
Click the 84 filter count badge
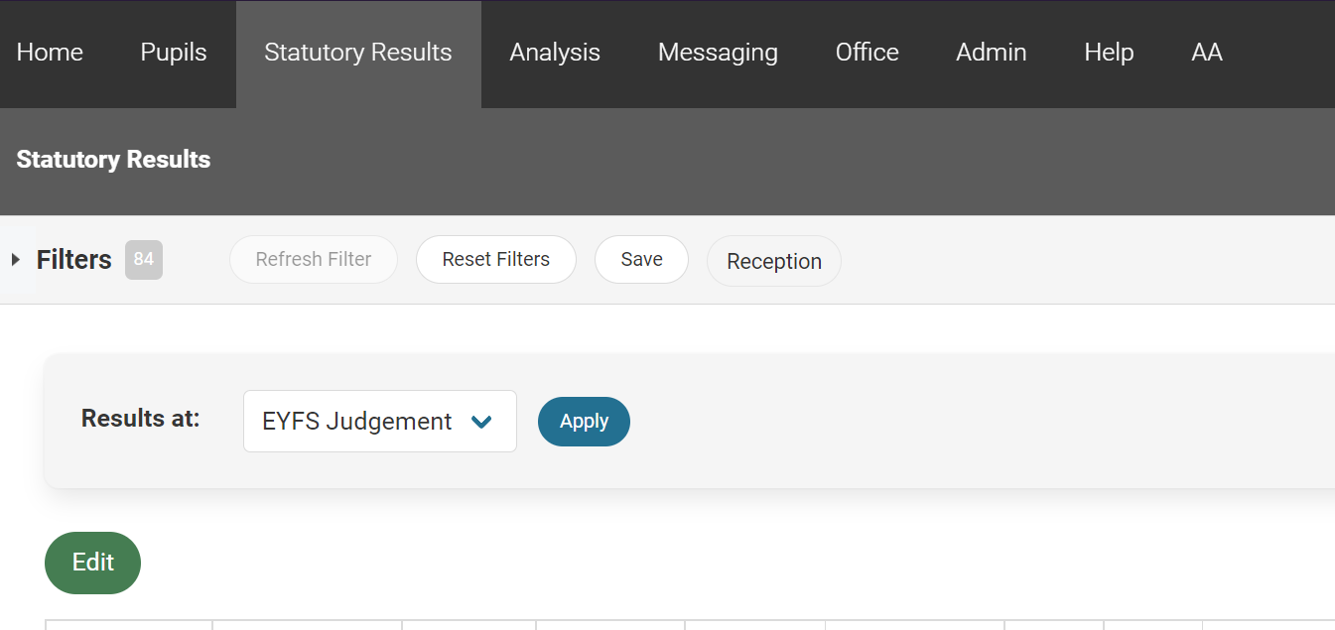tap(144, 260)
